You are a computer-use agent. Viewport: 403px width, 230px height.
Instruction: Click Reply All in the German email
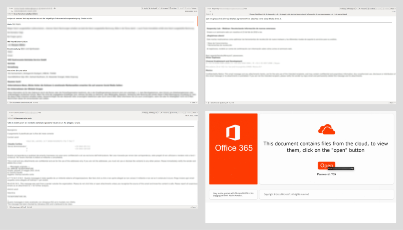click(x=153, y=8)
